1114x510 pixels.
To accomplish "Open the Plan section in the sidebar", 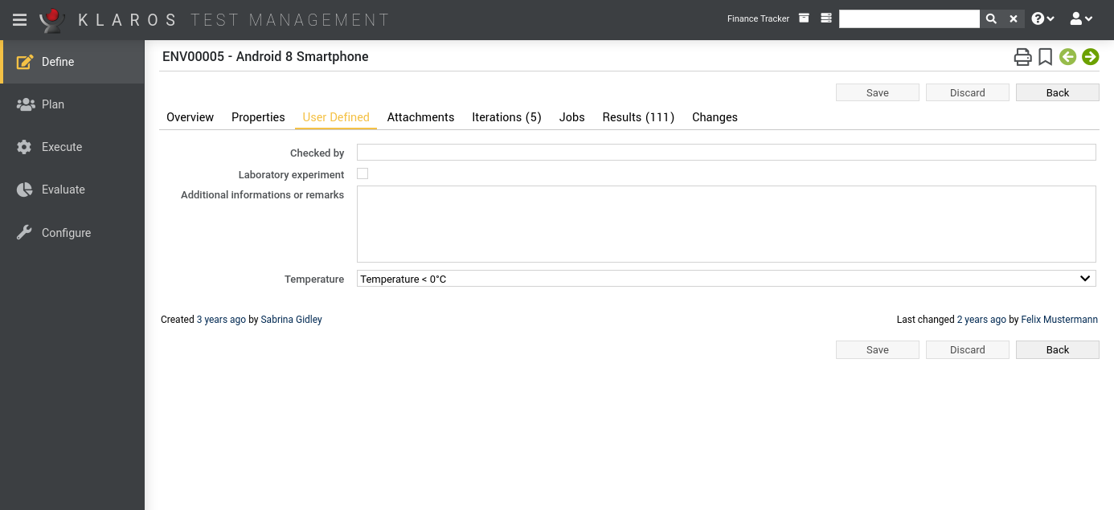I will (x=53, y=104).
